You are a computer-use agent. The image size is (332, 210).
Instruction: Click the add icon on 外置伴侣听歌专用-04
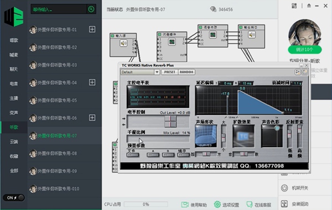click(92, 82)
